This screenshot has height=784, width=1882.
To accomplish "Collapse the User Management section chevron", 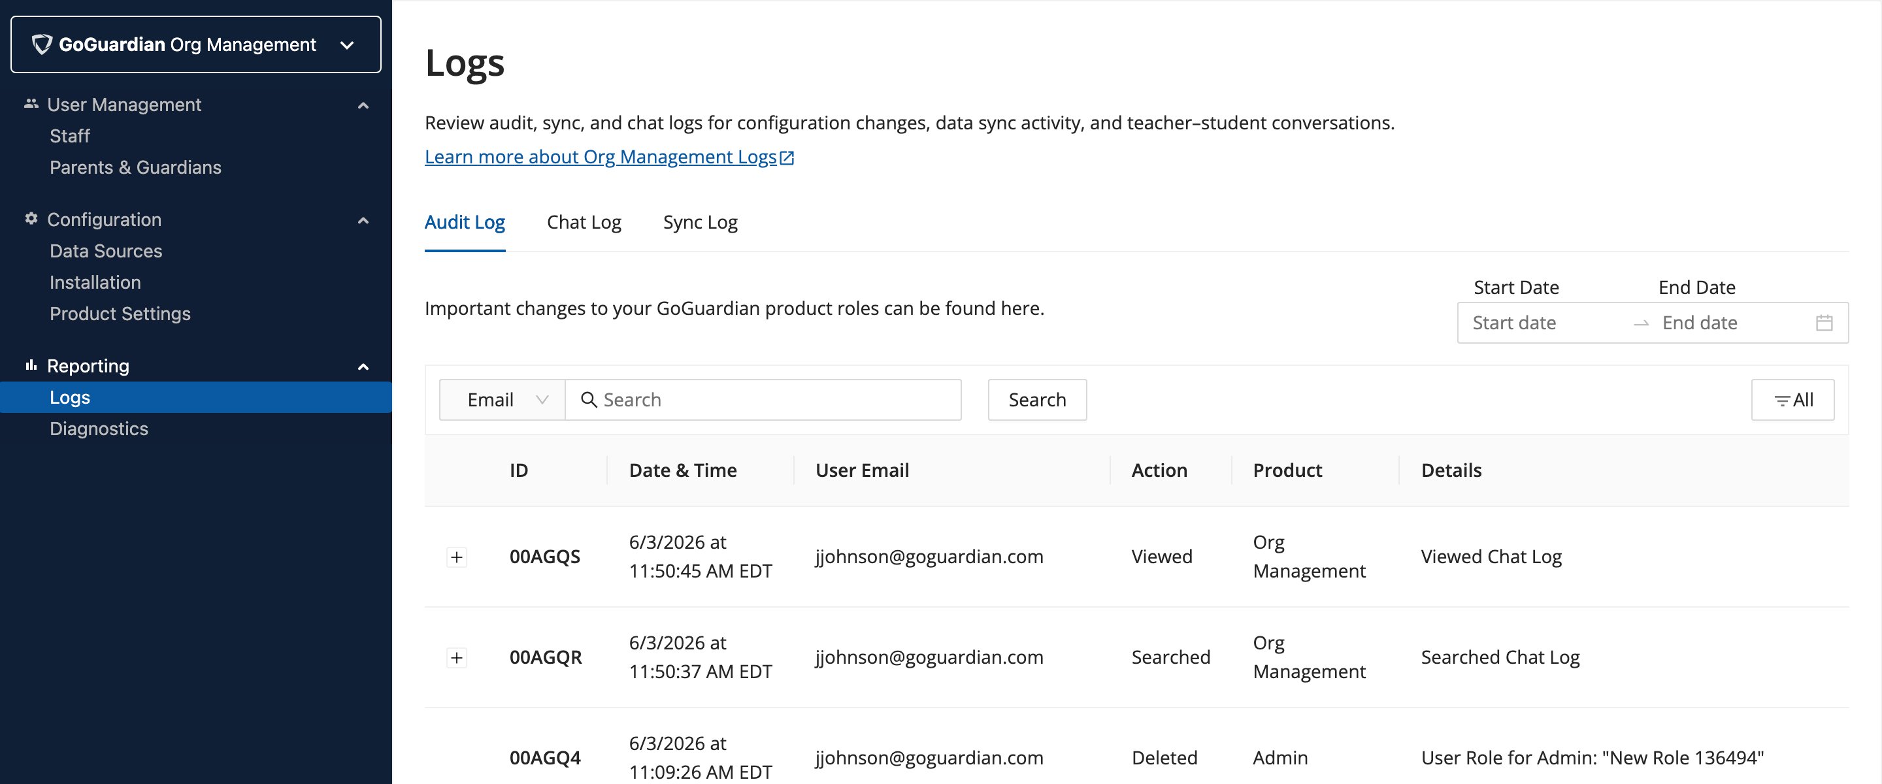I will pos(363,105).
